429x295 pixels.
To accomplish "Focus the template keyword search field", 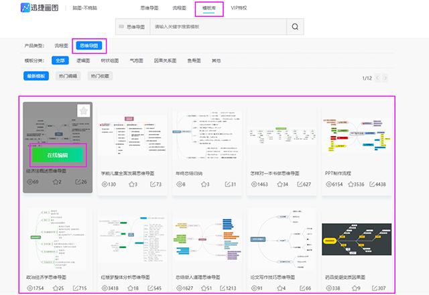I will click(218, 27).
